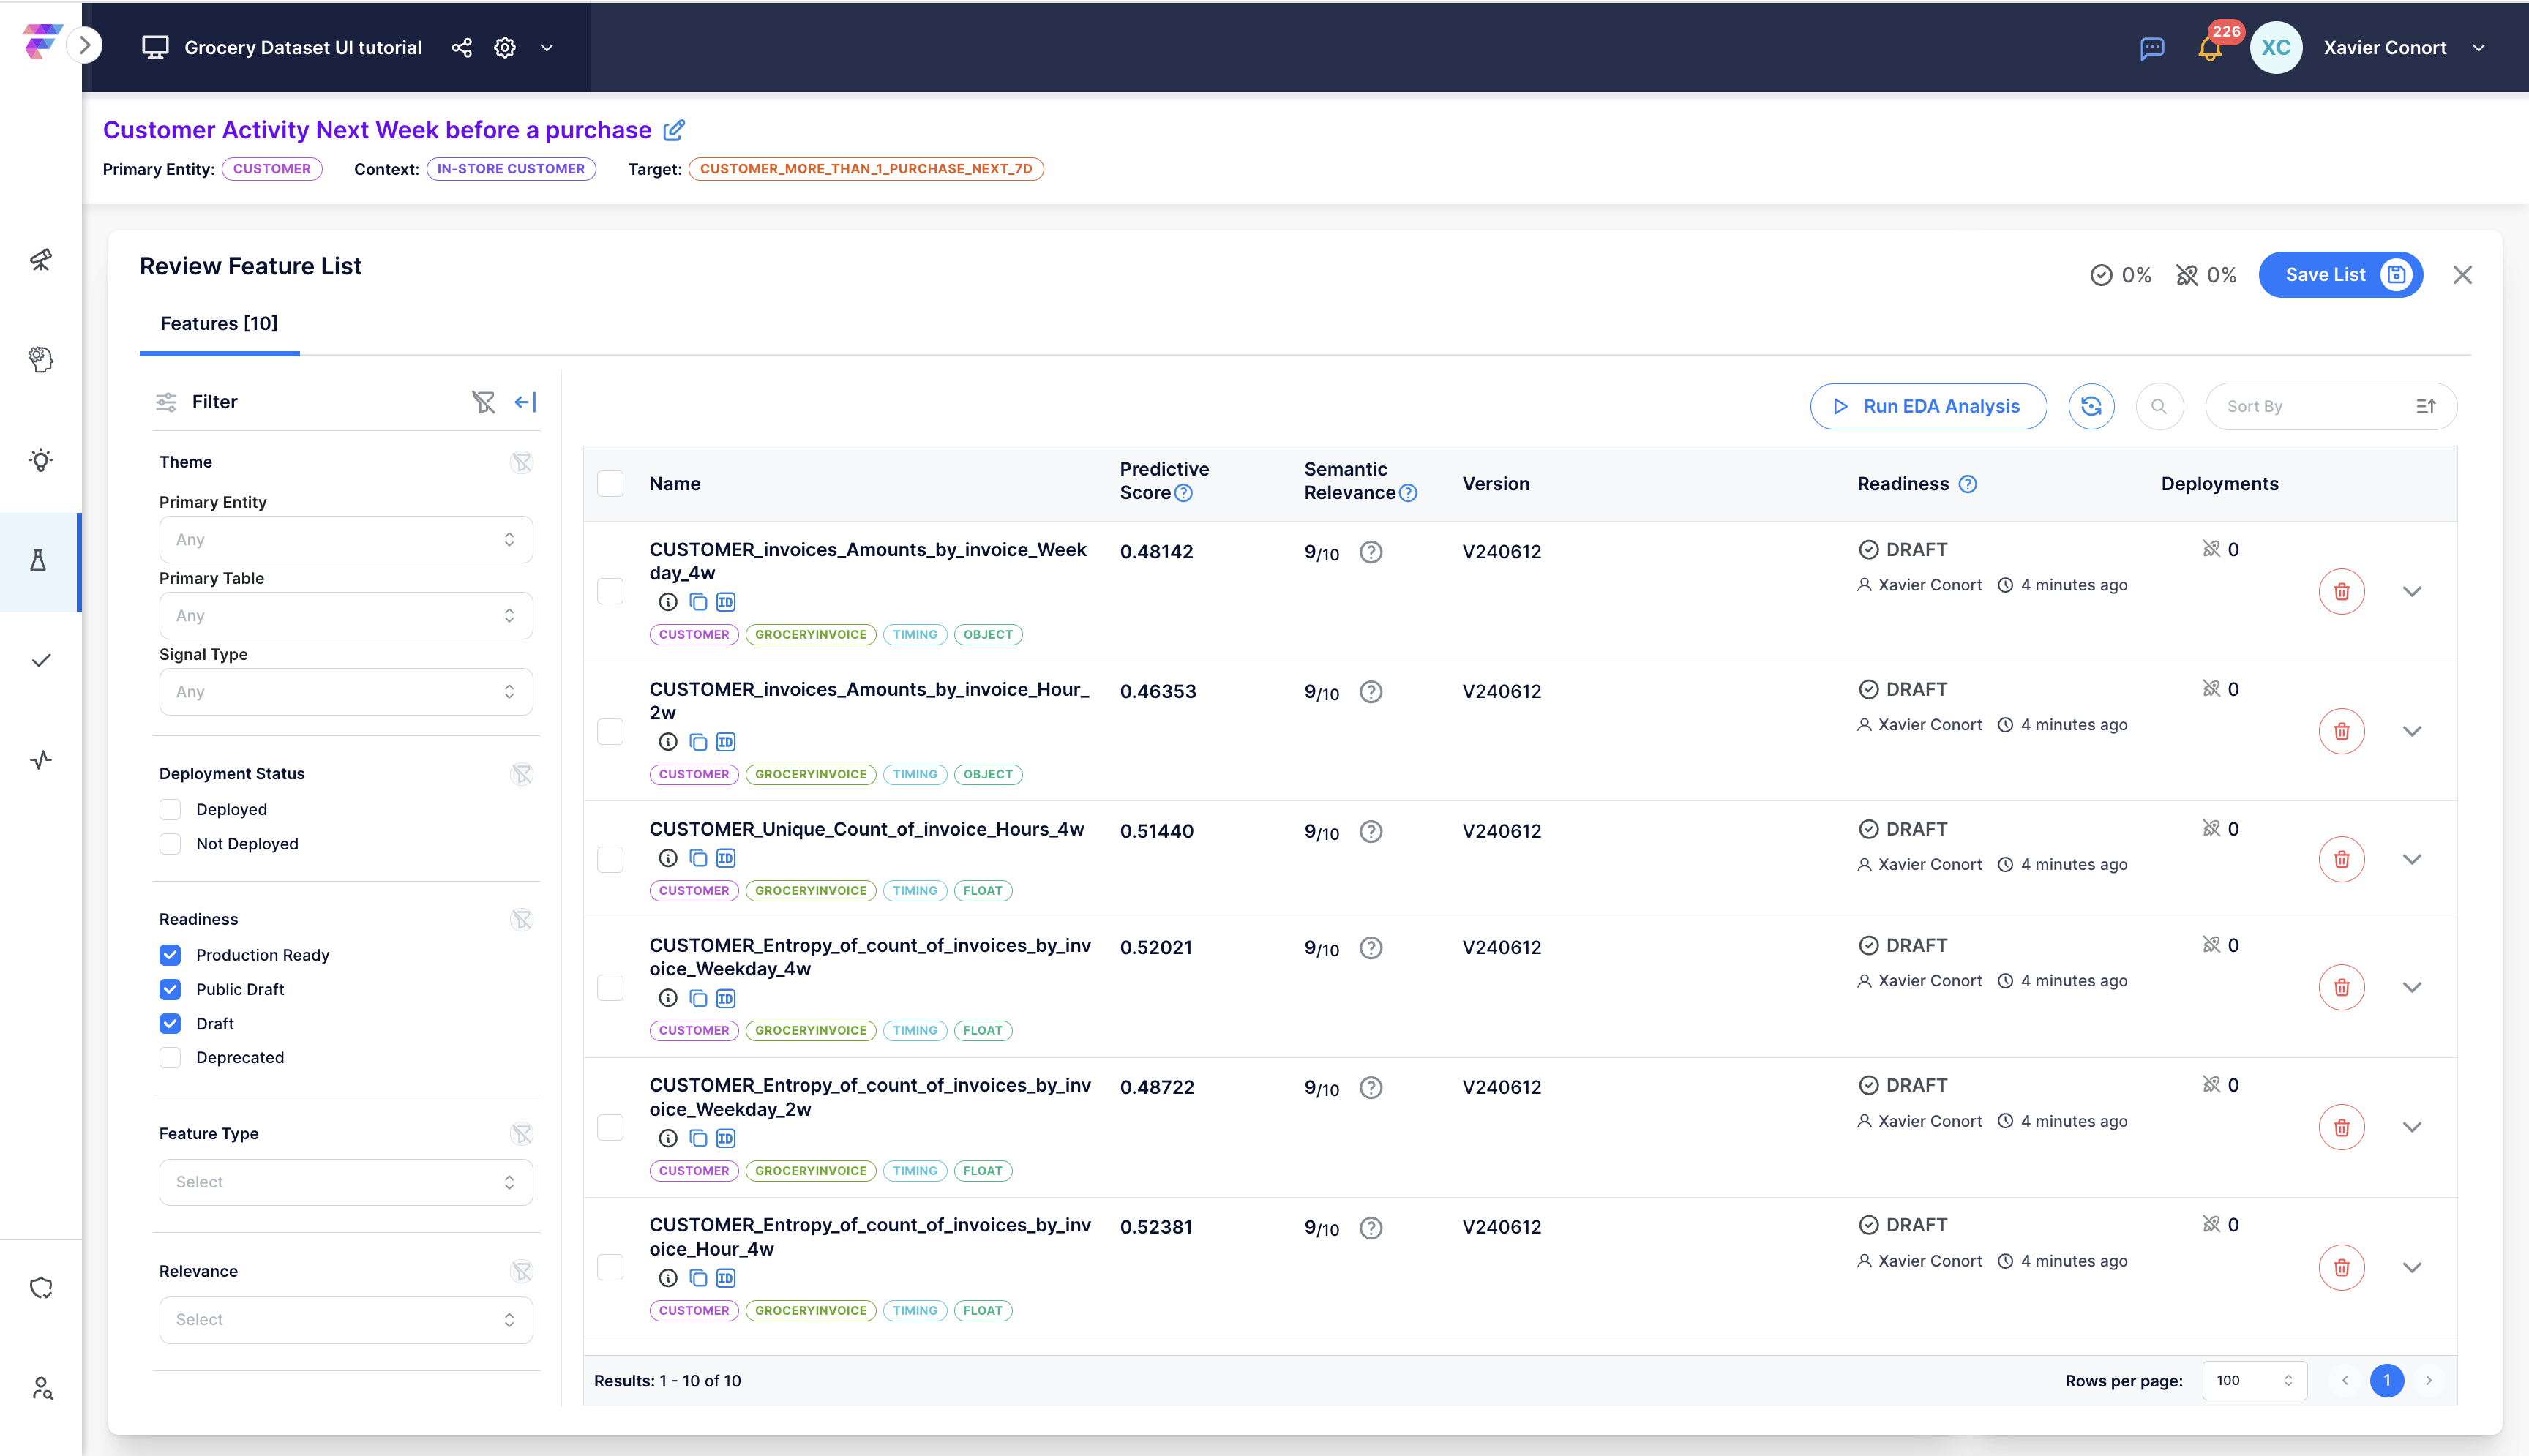Open the head/brain sidebar icon
Screen dimensions: 2529x1456
(41, 360)
